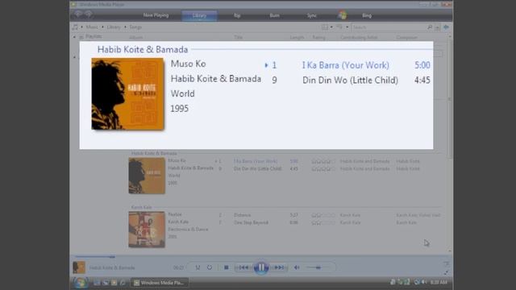Skip to the previous track
516x290 pixels.
click(243, 267)
